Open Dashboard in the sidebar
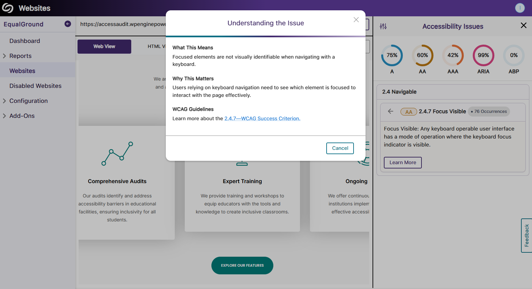Image resolution: width=532 pixels, height=289 pixels. pyautogui.click(x=25, y=41)
